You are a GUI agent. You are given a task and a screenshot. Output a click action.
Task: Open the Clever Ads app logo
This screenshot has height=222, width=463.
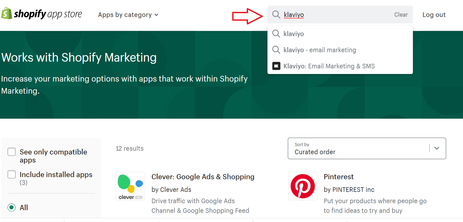click(x=130, y=186)
